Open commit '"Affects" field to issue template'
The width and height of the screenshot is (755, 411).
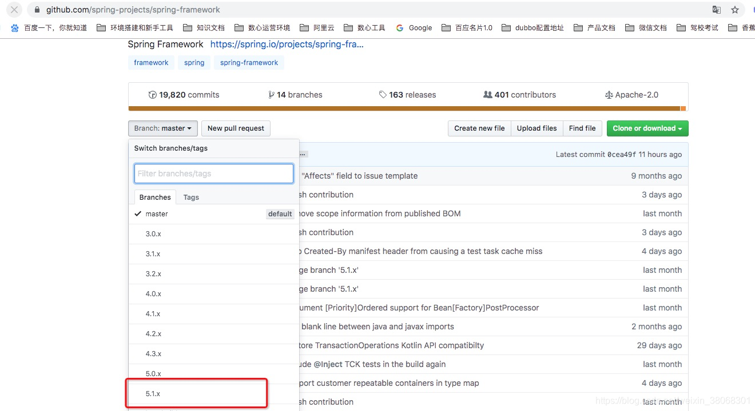(x=359, y=176)
